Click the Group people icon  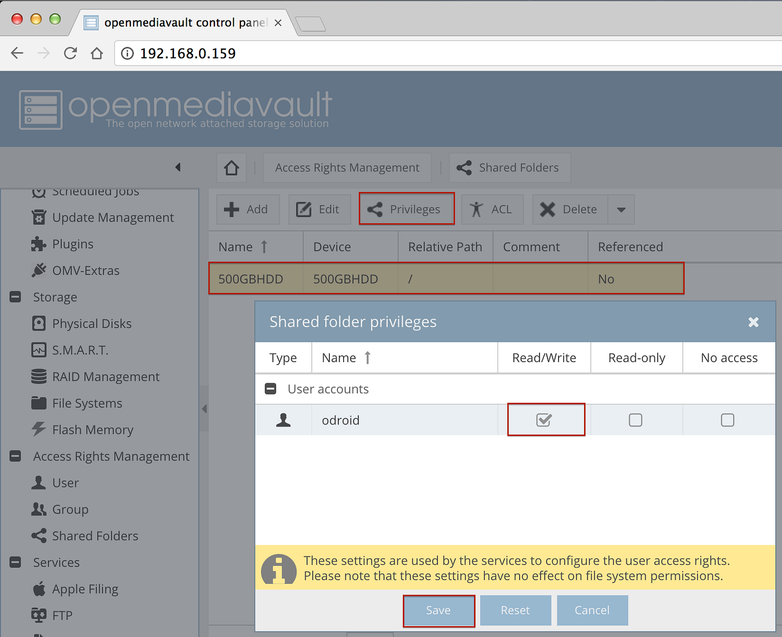[x=39, y=509]
